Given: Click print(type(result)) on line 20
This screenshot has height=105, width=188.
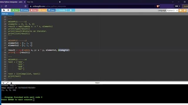Looking at the screenshot, I should tap(19, 29).
